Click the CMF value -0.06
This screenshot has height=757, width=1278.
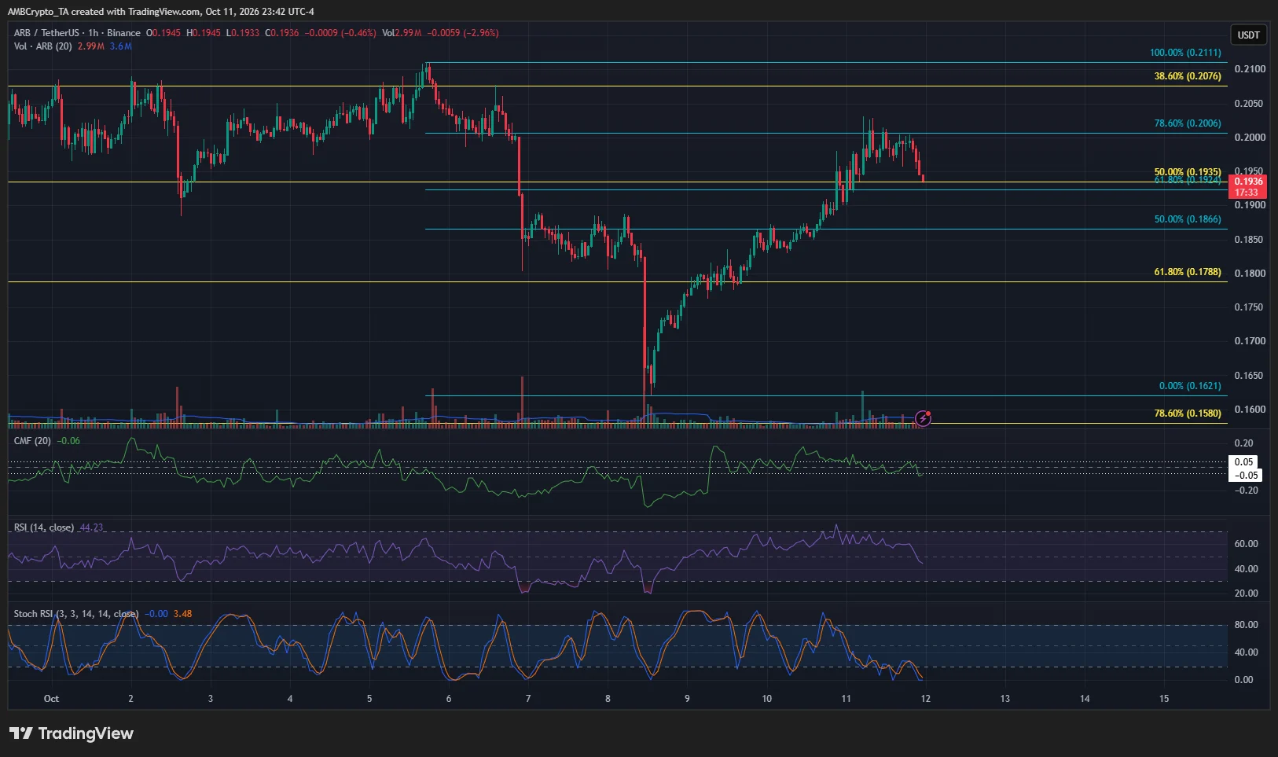[68, 441]
